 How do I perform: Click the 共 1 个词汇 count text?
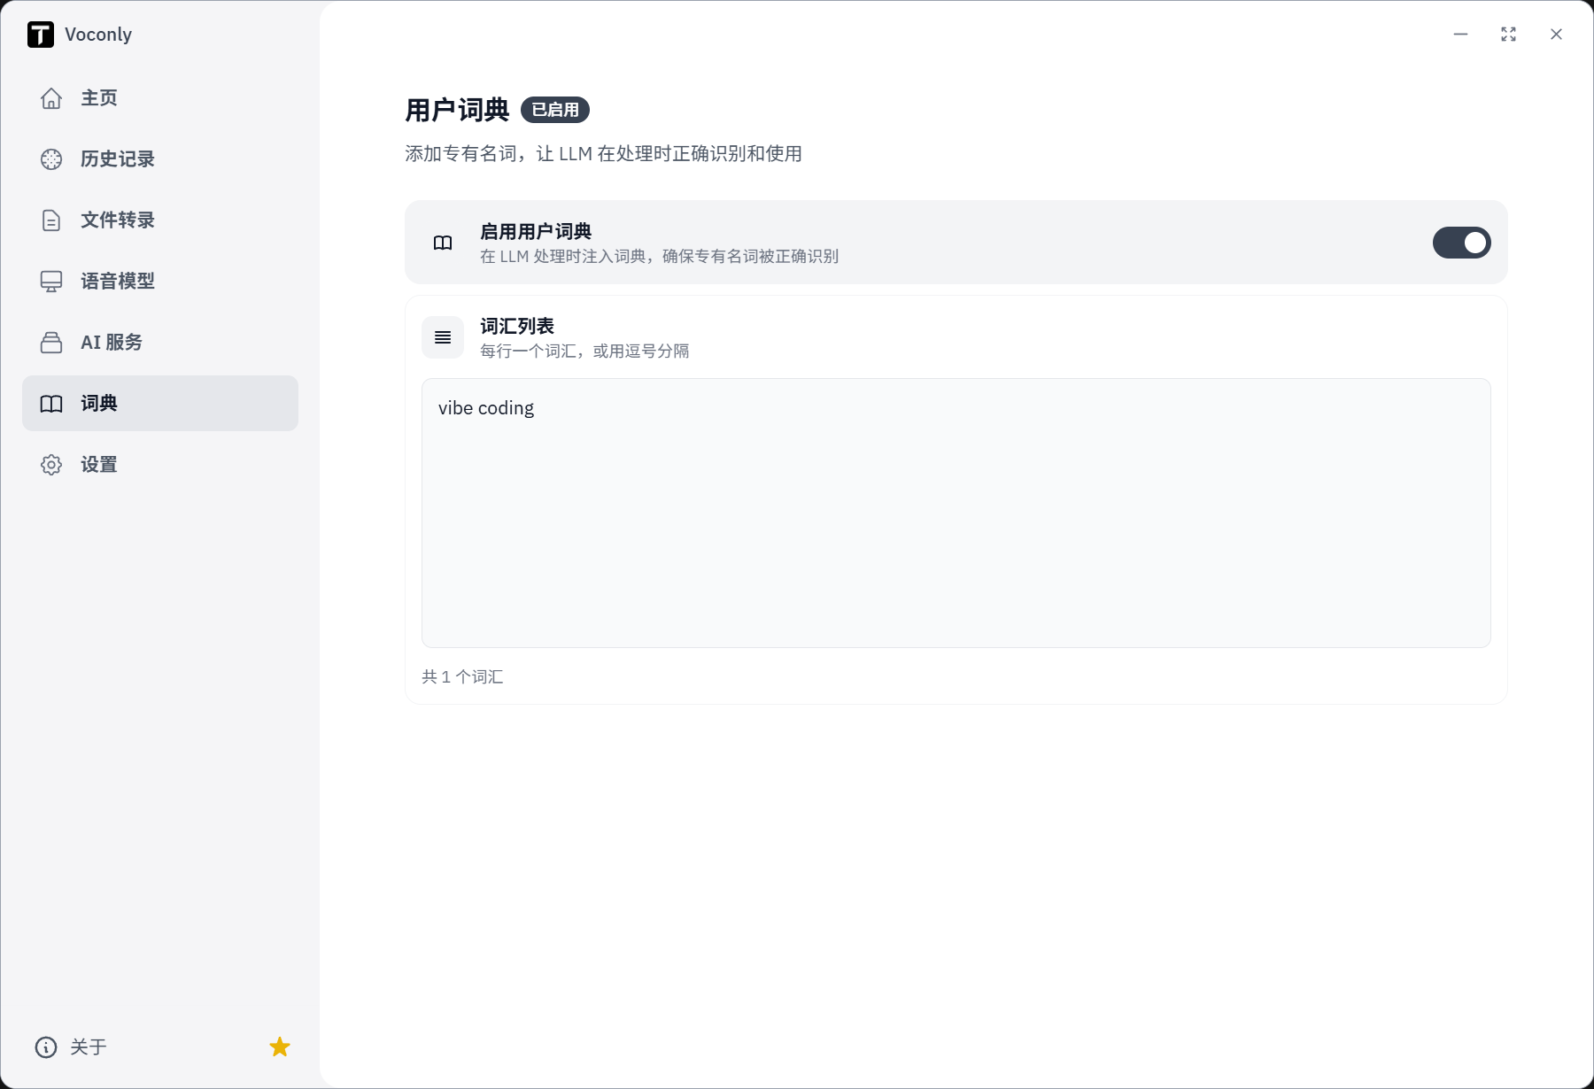462,677
